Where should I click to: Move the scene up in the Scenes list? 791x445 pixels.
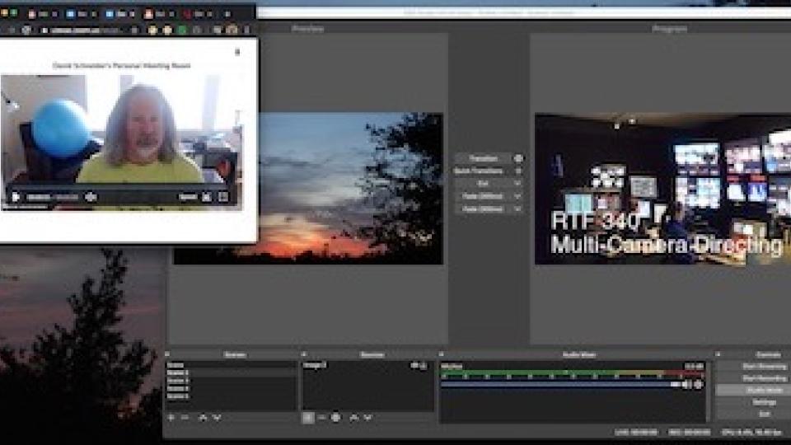[x=203, y=418]
